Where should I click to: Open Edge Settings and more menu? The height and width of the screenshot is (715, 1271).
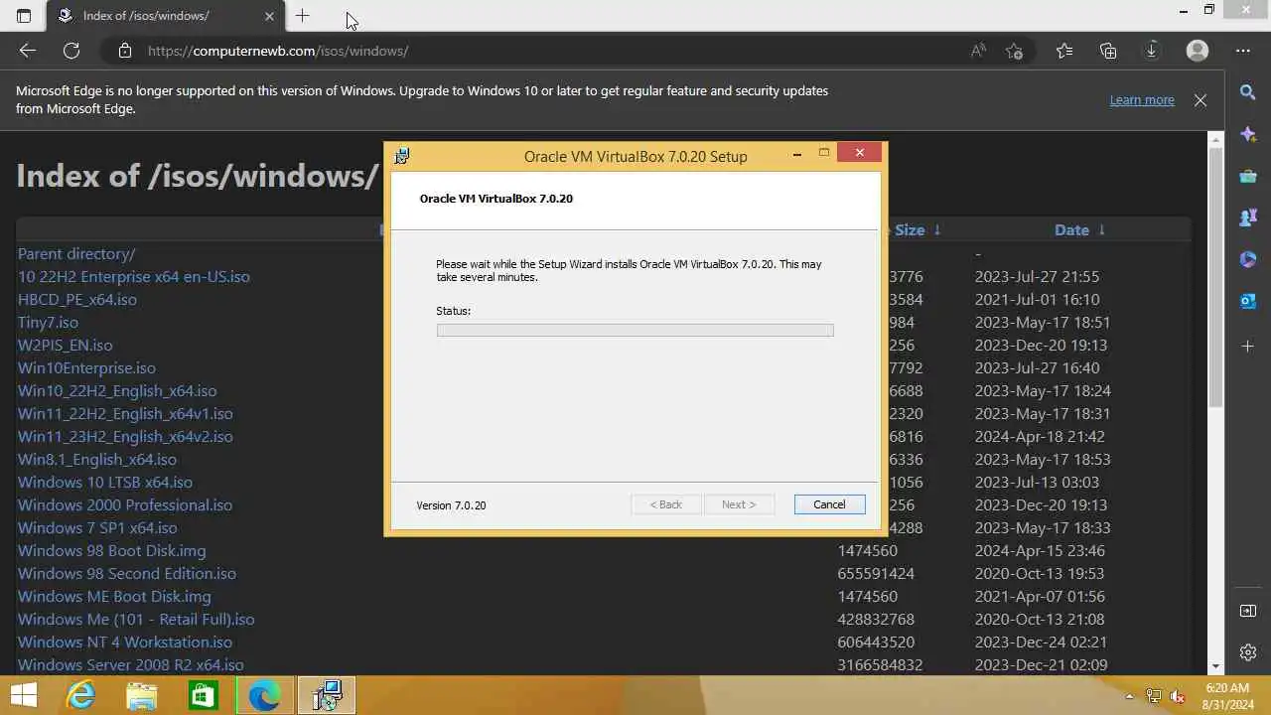point(1243,51)
